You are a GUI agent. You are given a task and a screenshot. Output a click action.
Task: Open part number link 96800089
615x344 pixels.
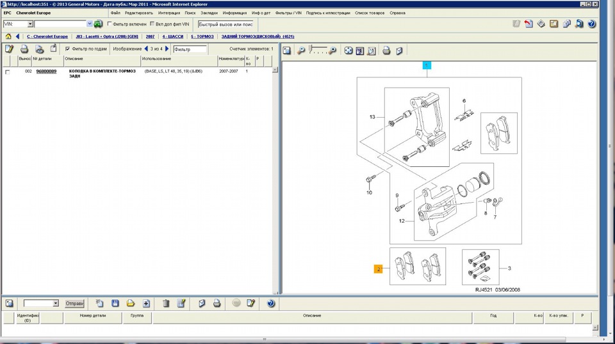(x=46, y=72)
